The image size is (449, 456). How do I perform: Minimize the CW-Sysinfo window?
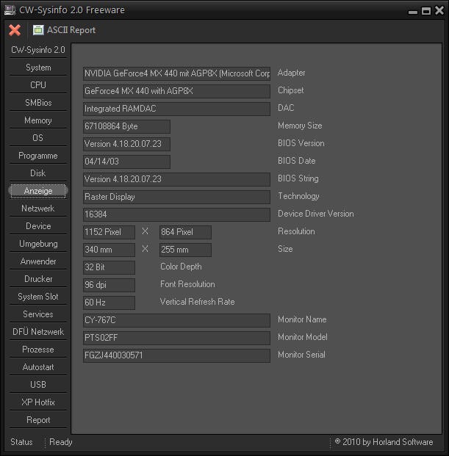[413, 12]
